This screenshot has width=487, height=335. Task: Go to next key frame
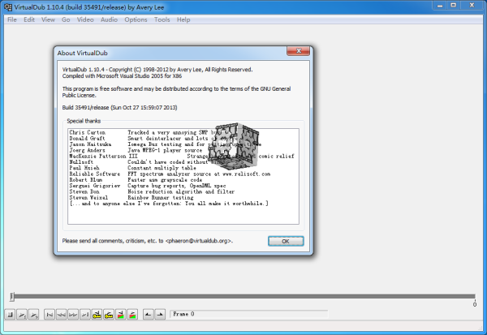109,315
